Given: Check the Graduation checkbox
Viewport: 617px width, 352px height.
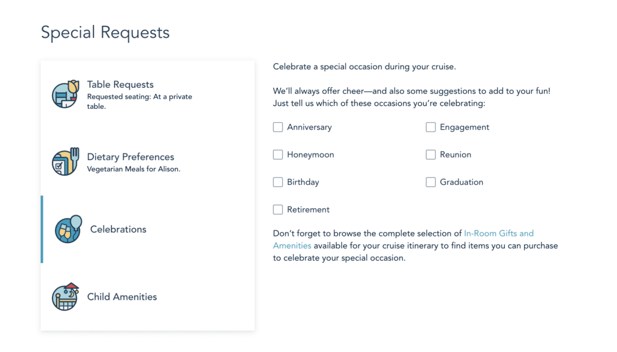Looking at the screenshot, I should click(431, 182).
